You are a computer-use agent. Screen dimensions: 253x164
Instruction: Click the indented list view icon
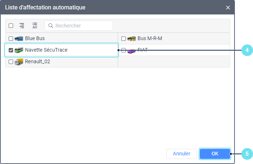[x=22, y=26]
